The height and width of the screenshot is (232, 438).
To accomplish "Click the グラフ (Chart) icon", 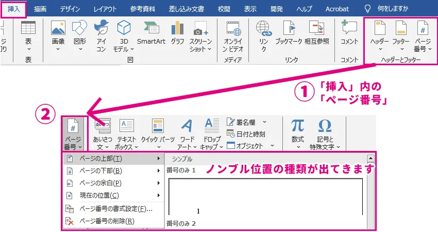I will 178,32.
